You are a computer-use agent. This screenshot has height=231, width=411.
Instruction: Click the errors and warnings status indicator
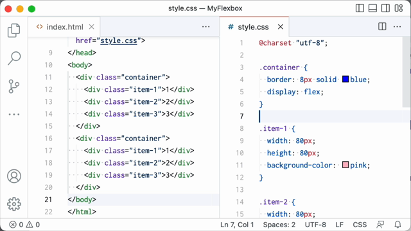tap(24, 225)
